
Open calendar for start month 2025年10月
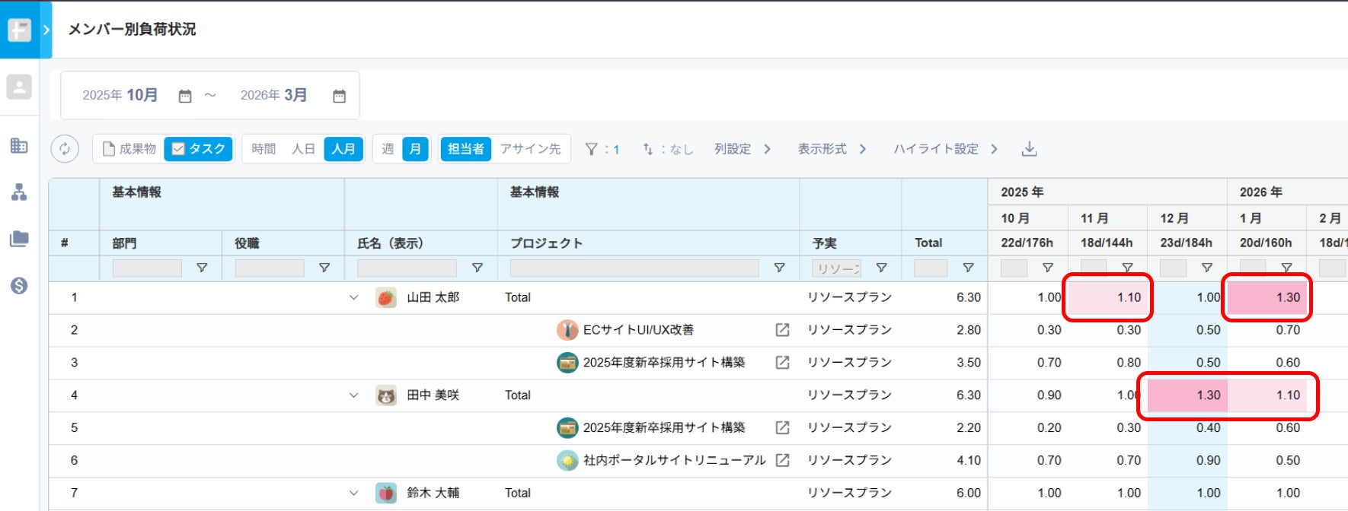[x=185, y=96]
